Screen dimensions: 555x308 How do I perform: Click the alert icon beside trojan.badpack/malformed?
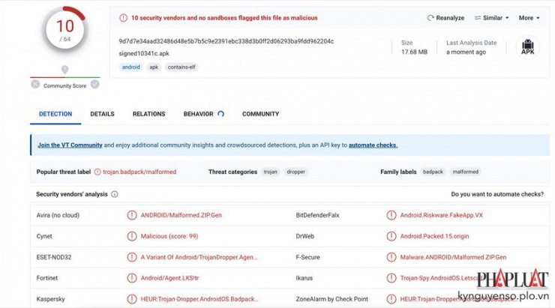(97, 172)
